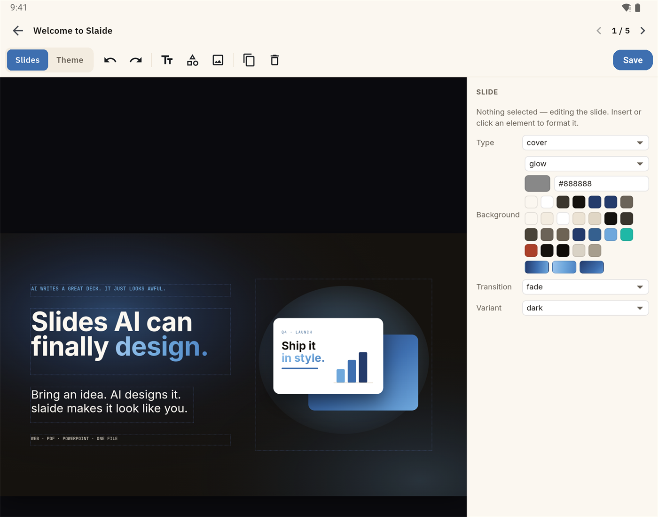Open the Theme tab
The height and width of the screenshot is (517, 658).
(70, 60)
